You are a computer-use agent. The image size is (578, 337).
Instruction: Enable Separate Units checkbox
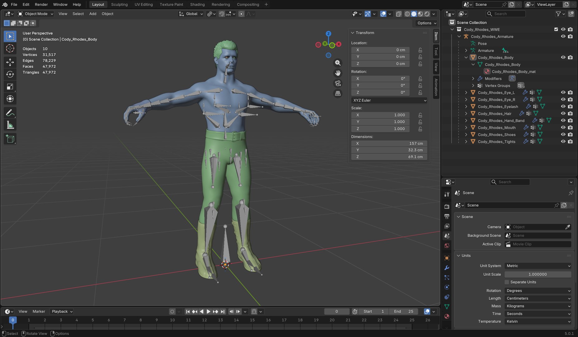click(x=507, y=282)
